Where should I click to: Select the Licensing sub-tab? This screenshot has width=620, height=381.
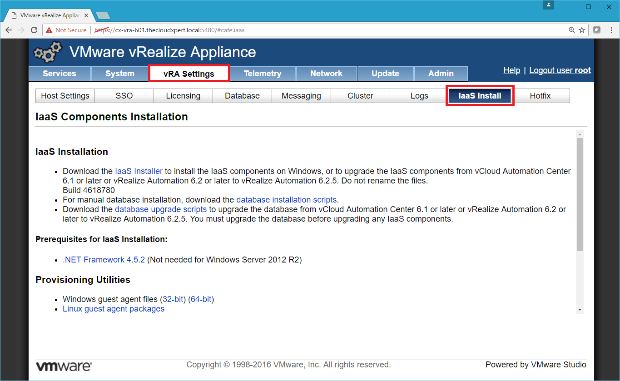183,96
